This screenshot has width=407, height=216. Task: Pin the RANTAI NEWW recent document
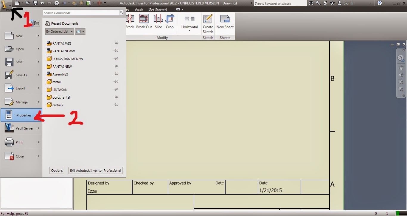(x=116, y=51)
